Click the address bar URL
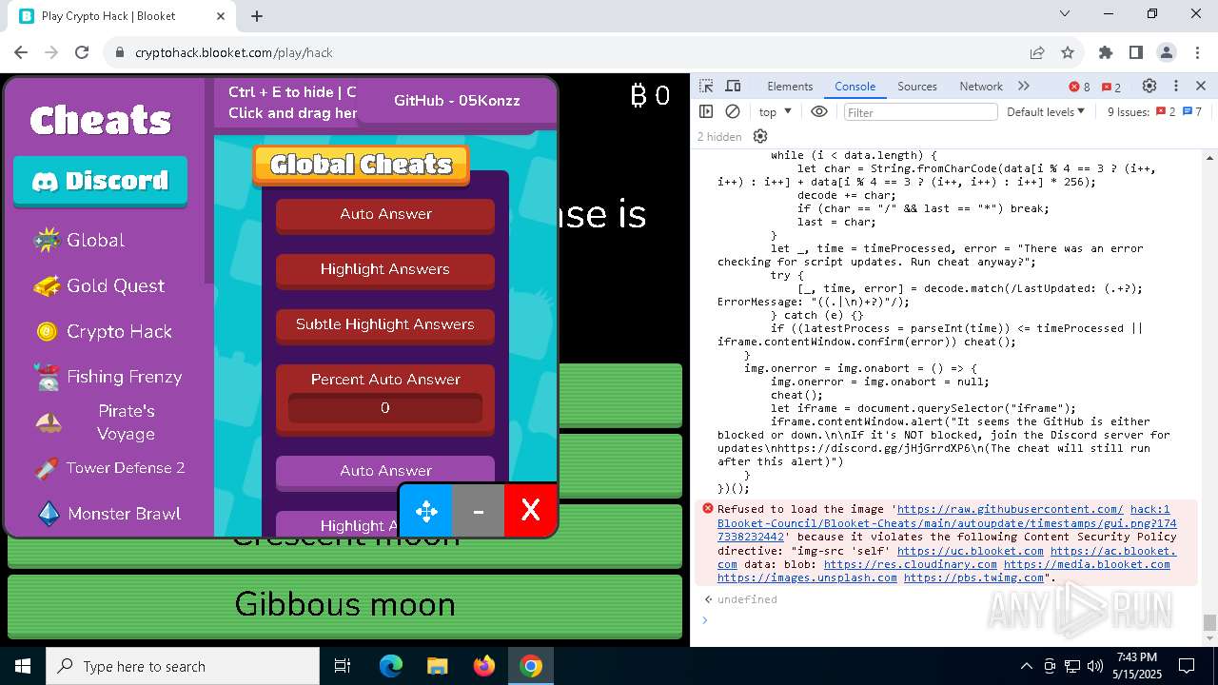This screenshot has height=685, width=1218. [233, 52]
